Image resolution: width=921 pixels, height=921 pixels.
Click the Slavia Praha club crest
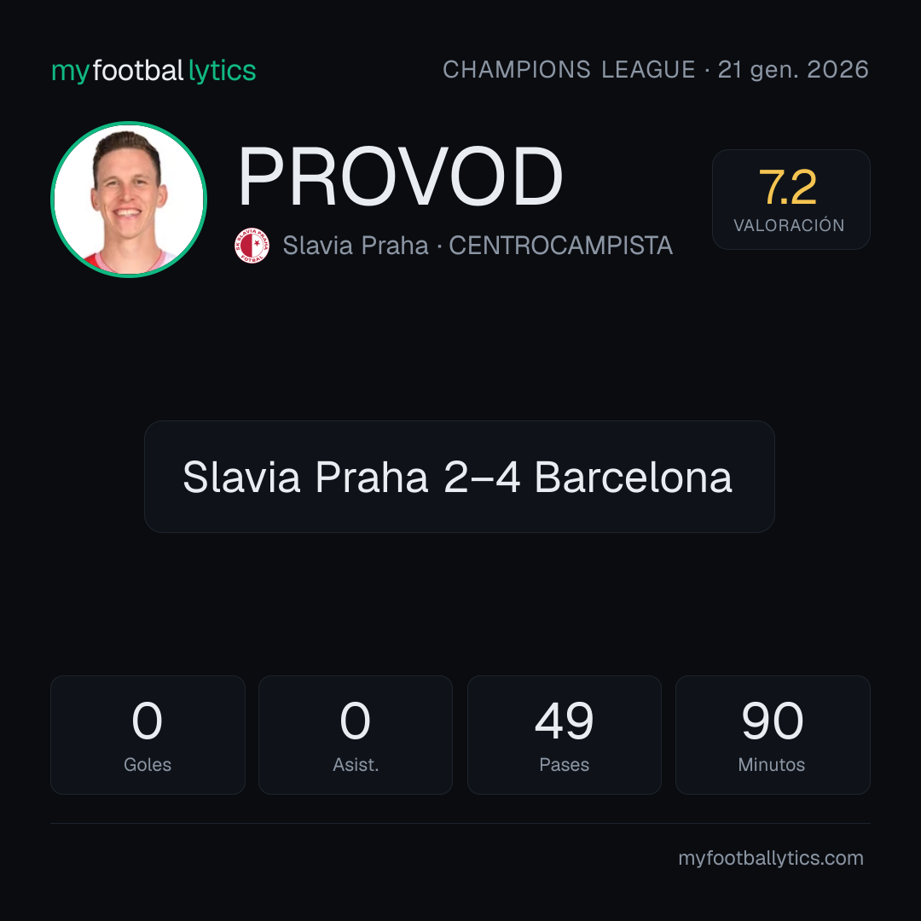(252, 246)
